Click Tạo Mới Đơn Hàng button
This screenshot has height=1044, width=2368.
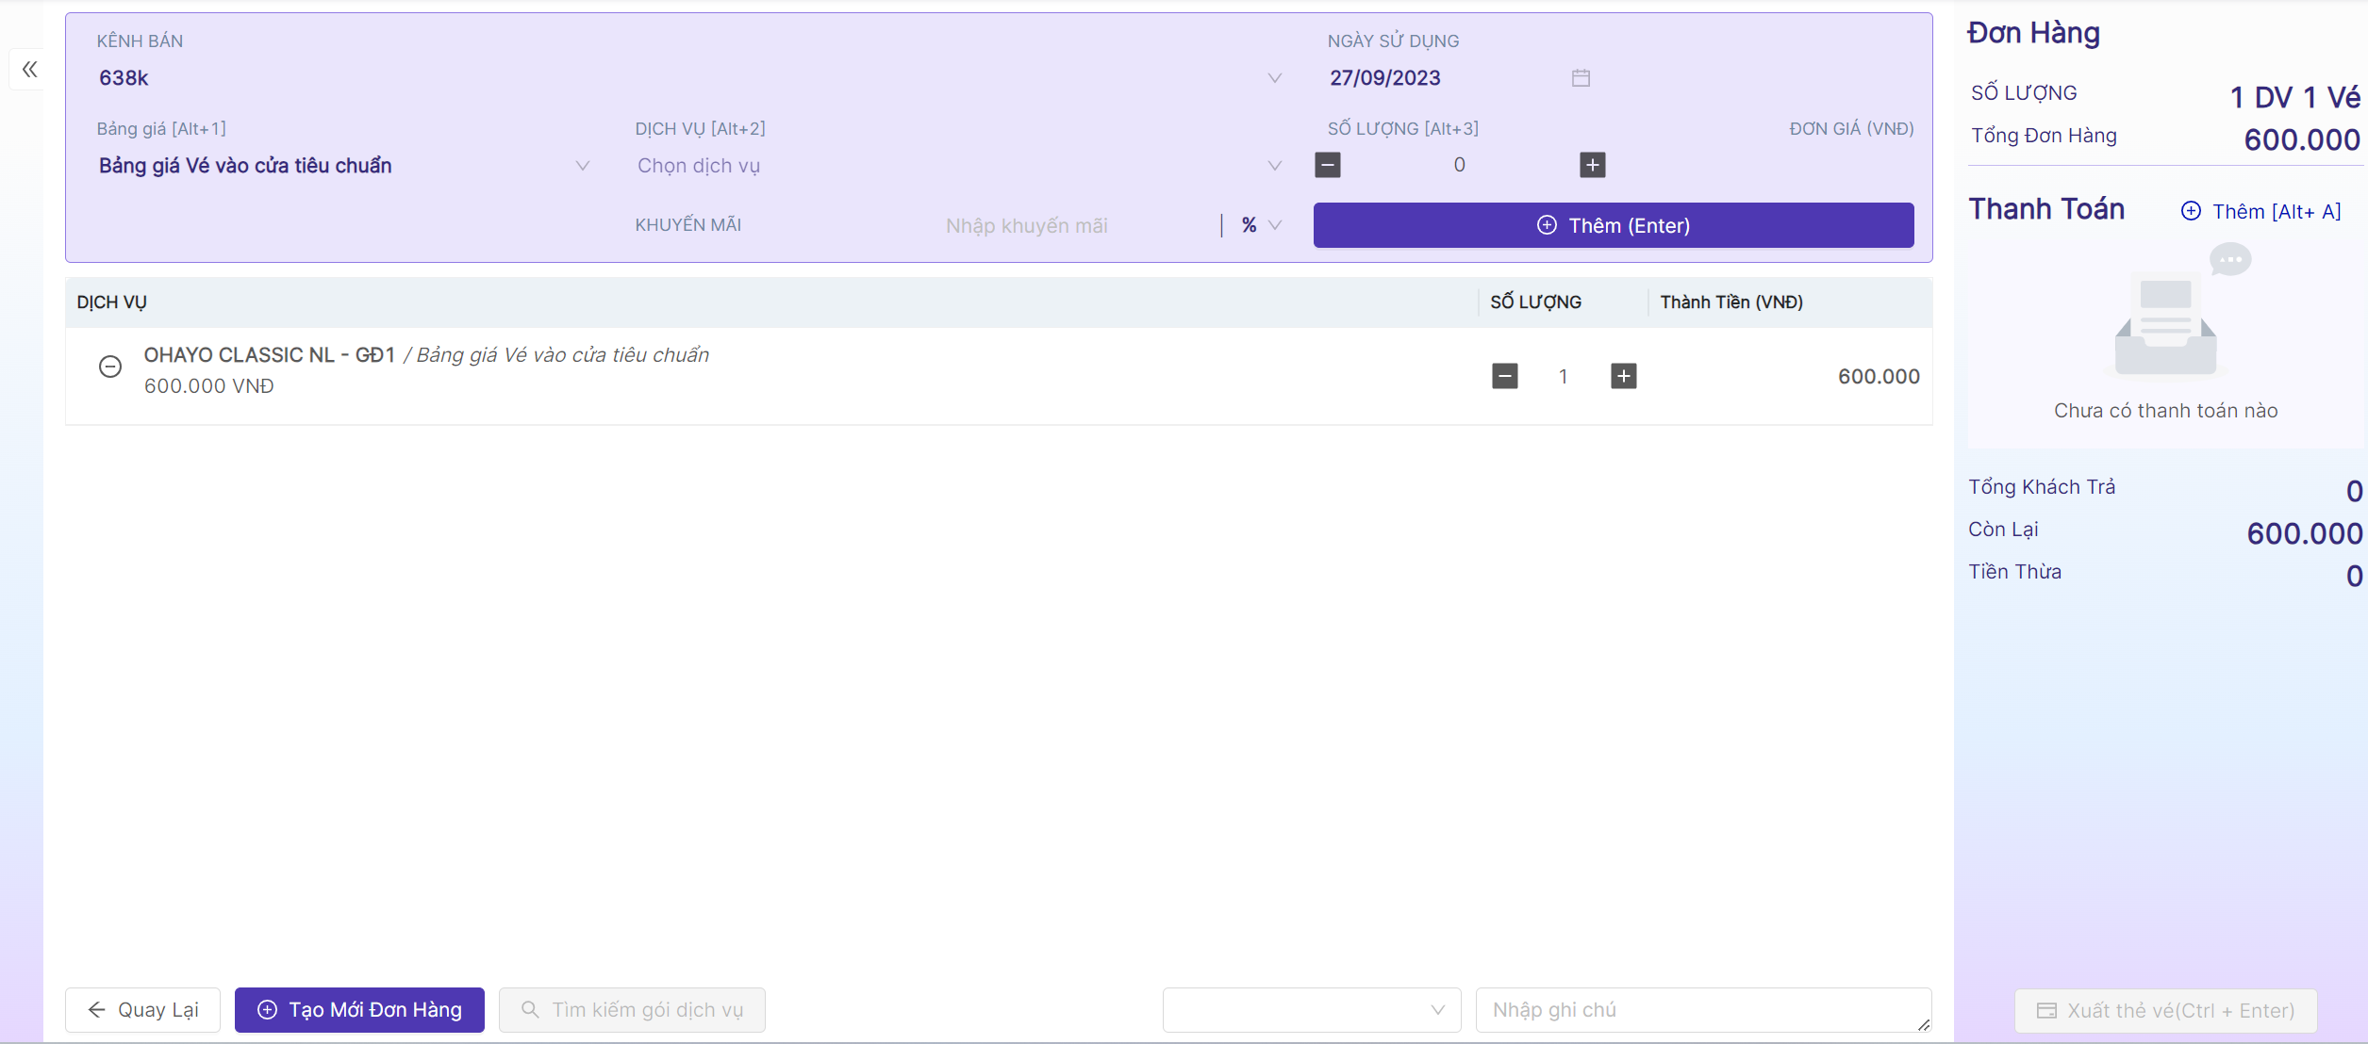point(359,1010)
